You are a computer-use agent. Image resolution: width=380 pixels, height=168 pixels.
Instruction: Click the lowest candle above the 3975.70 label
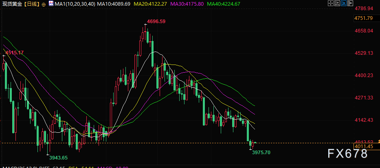tap(250, 144)
